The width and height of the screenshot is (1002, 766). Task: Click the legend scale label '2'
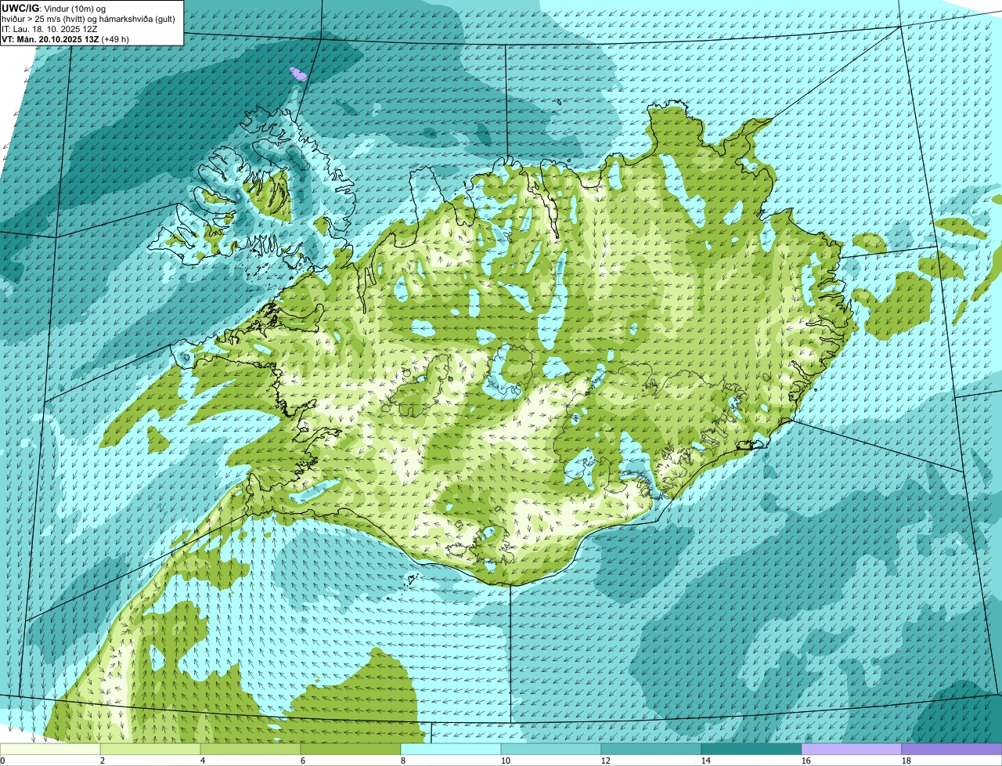pos(103,761)
